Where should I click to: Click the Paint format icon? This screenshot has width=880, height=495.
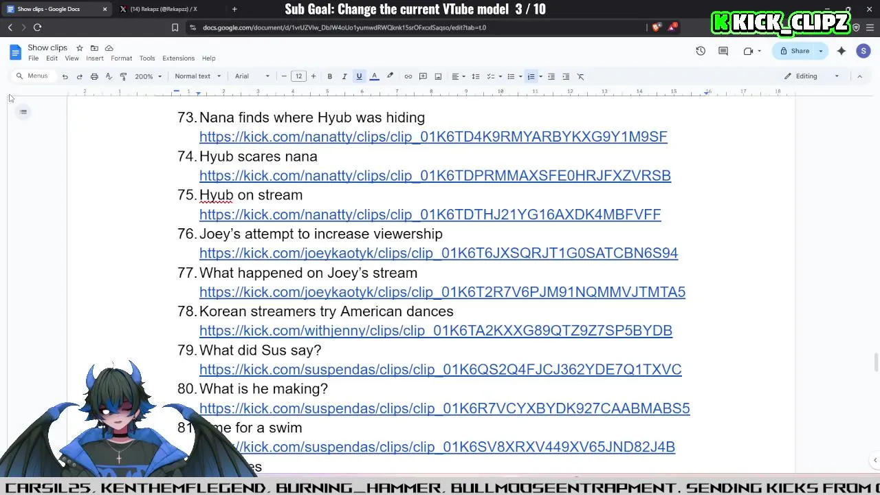tap(123, 76)
